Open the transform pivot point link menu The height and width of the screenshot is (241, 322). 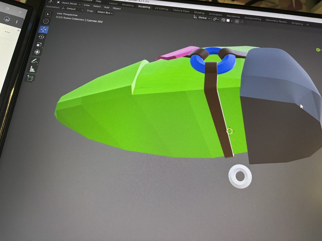coord(216,19)
